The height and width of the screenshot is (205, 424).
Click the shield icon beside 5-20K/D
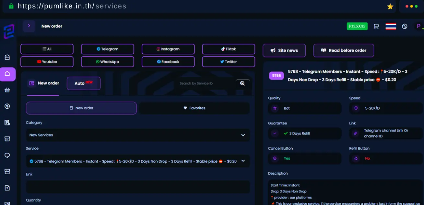point(356,108)
